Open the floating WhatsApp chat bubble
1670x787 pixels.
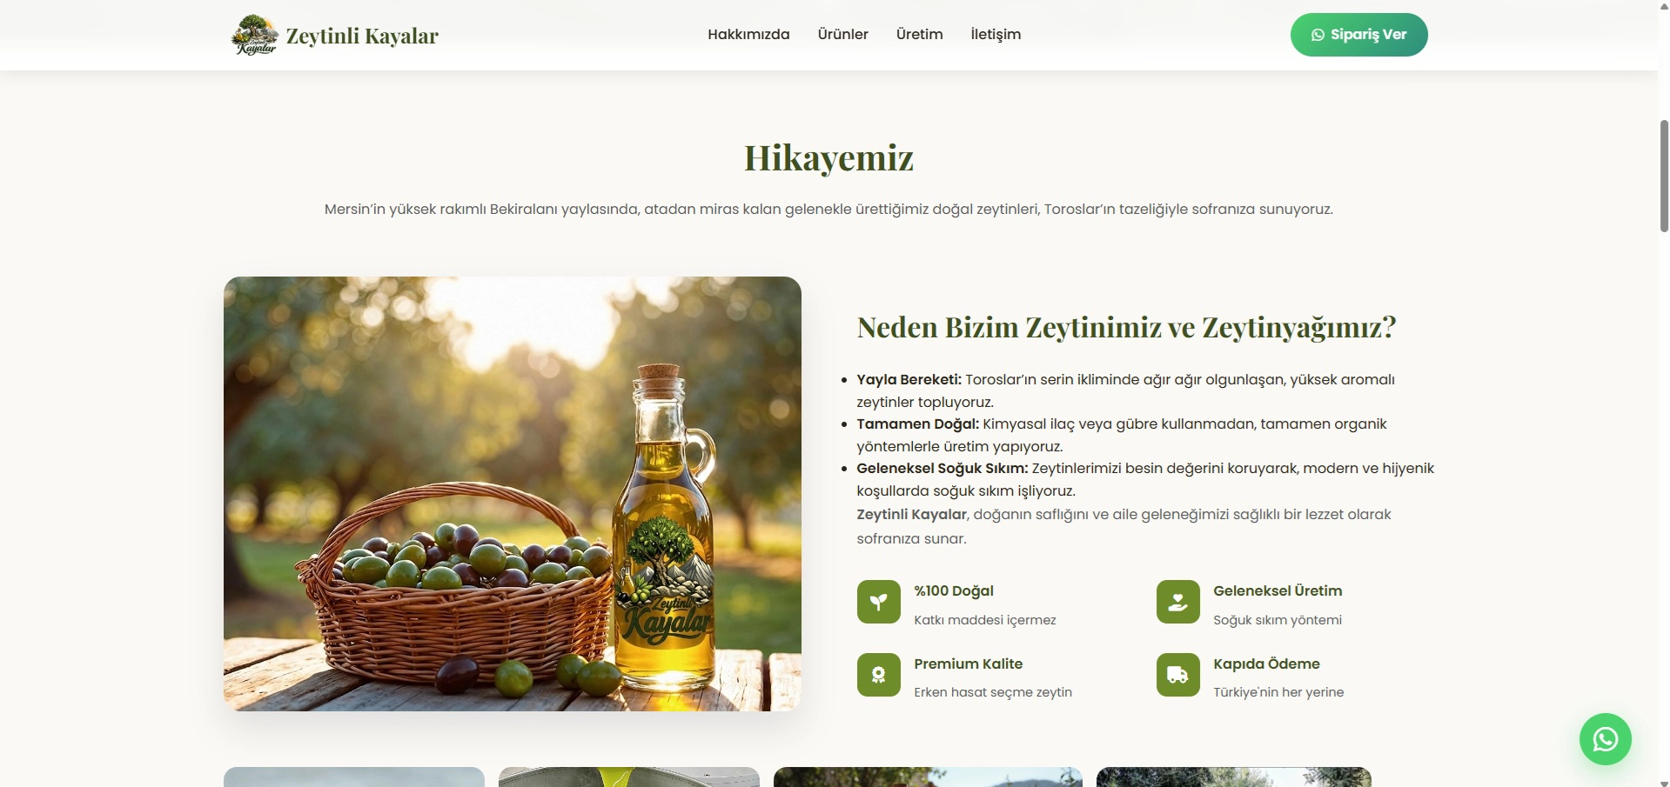1606,738
